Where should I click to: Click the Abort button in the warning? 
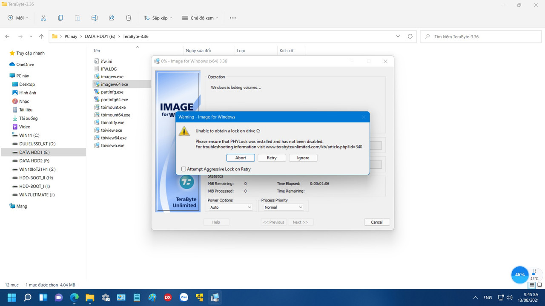pyautogui.click(x=241, y=158)
